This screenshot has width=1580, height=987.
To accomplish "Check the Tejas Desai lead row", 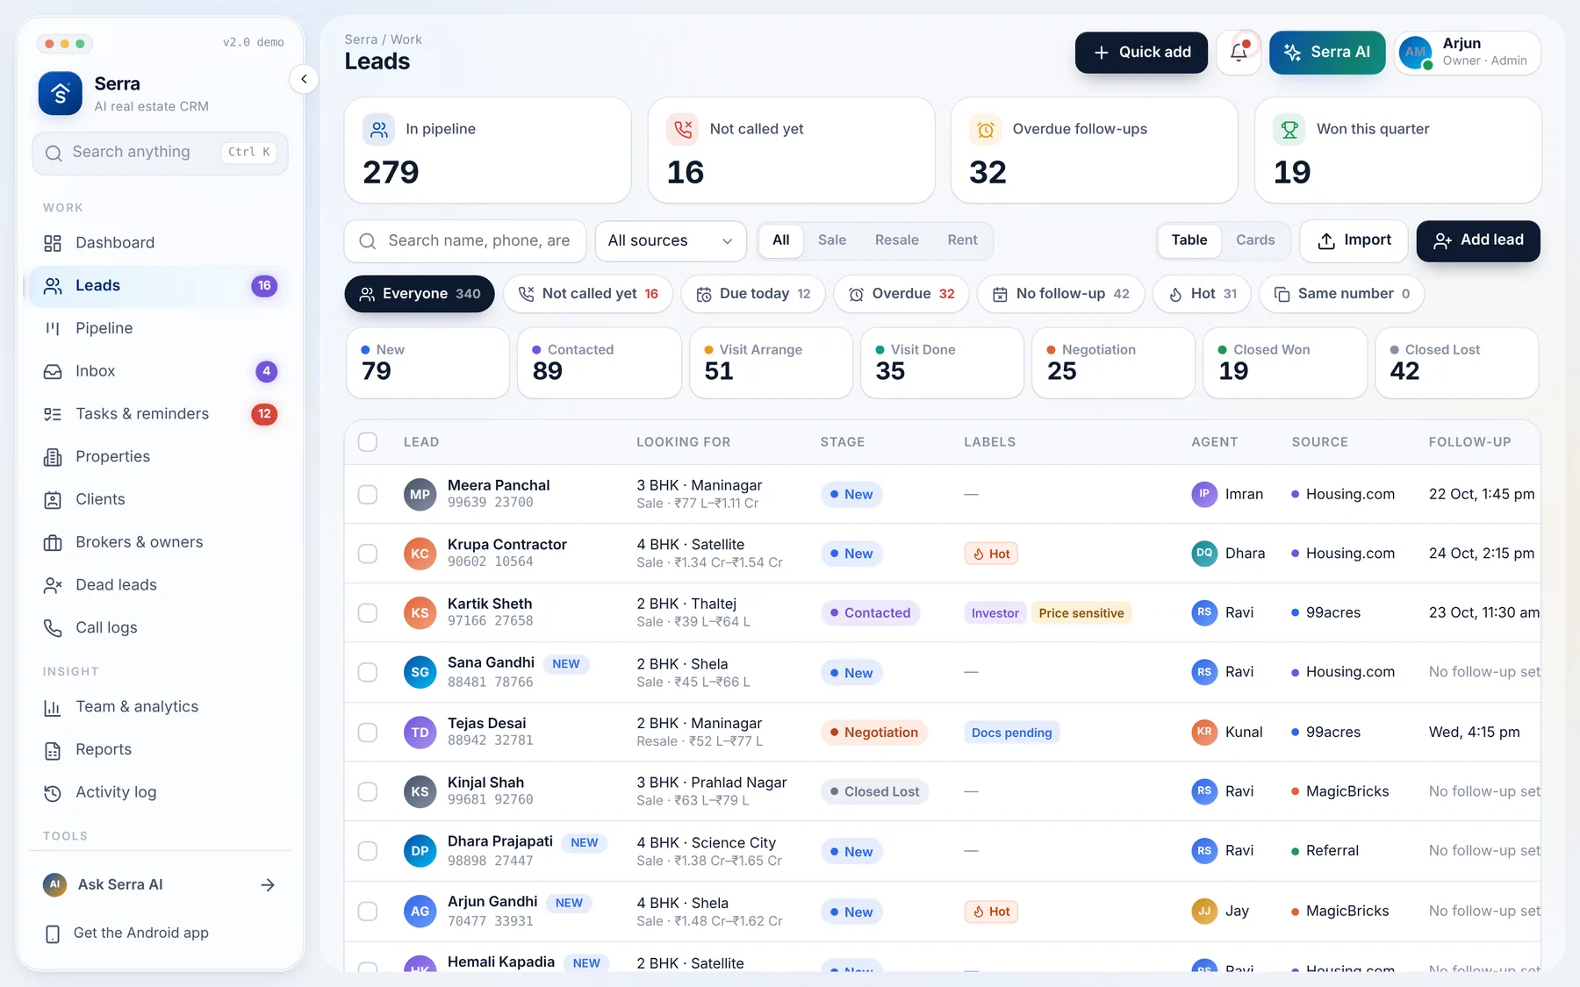I will [368, 733].
